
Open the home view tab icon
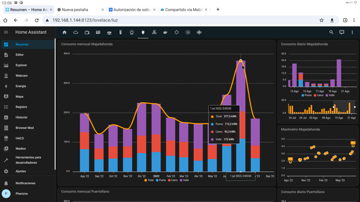(x=65, y=32)
